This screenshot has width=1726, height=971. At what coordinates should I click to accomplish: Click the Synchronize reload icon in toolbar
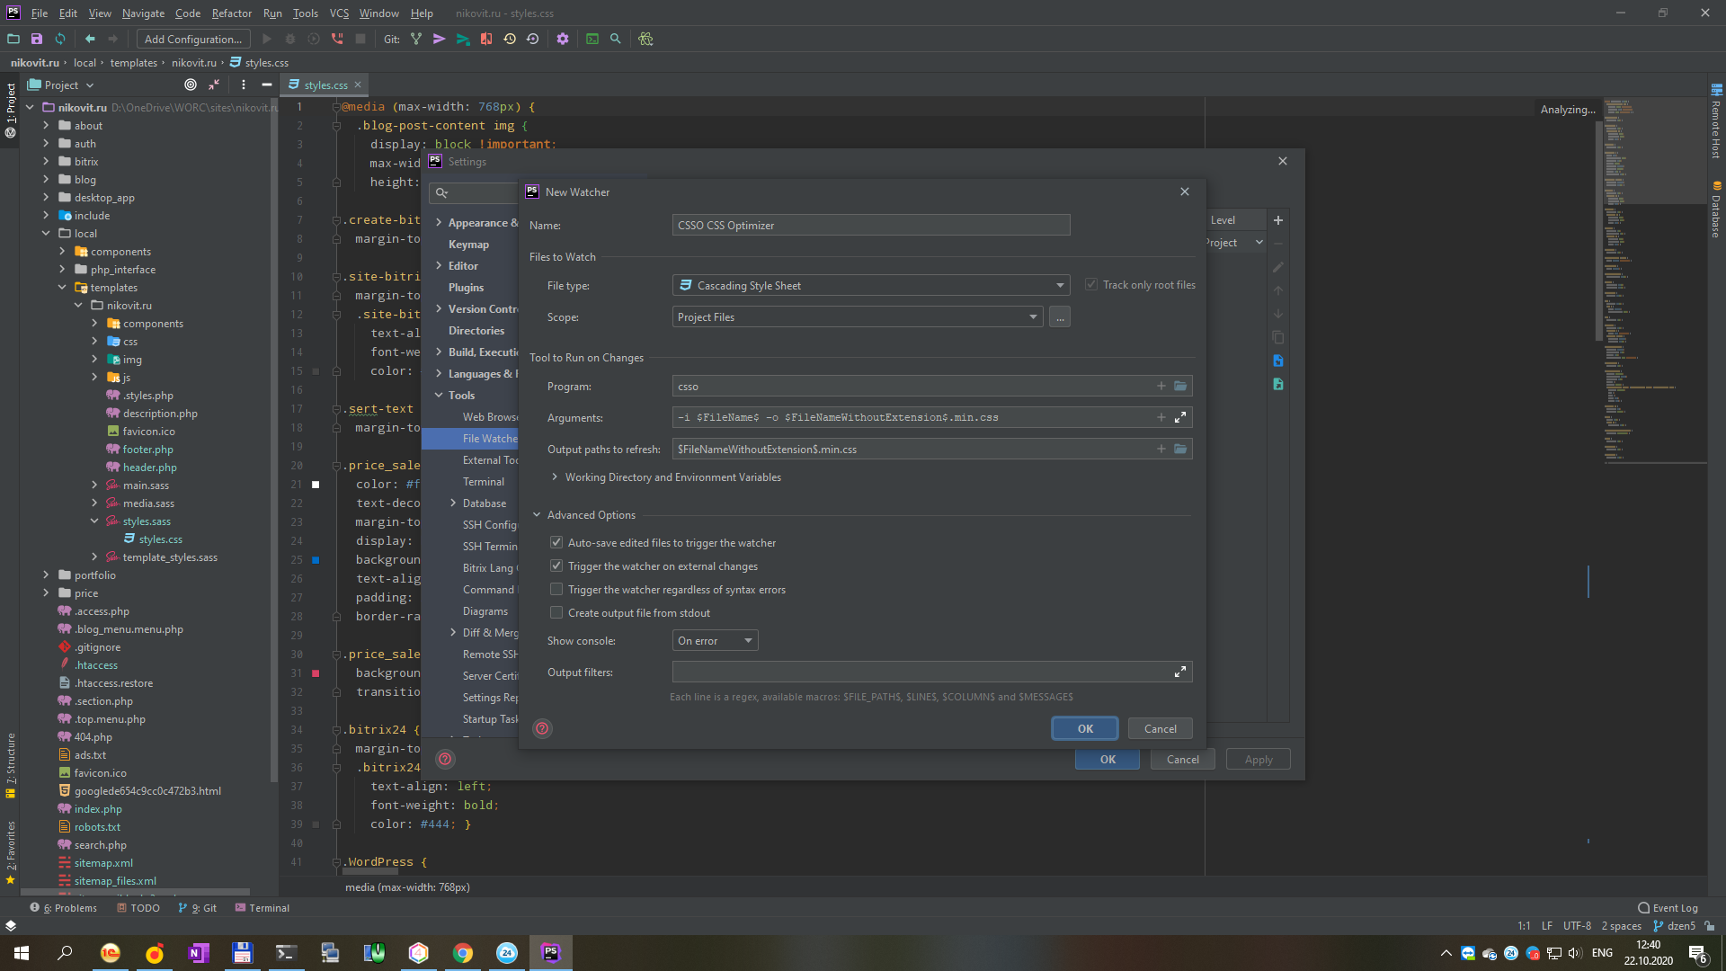[60, 39]
